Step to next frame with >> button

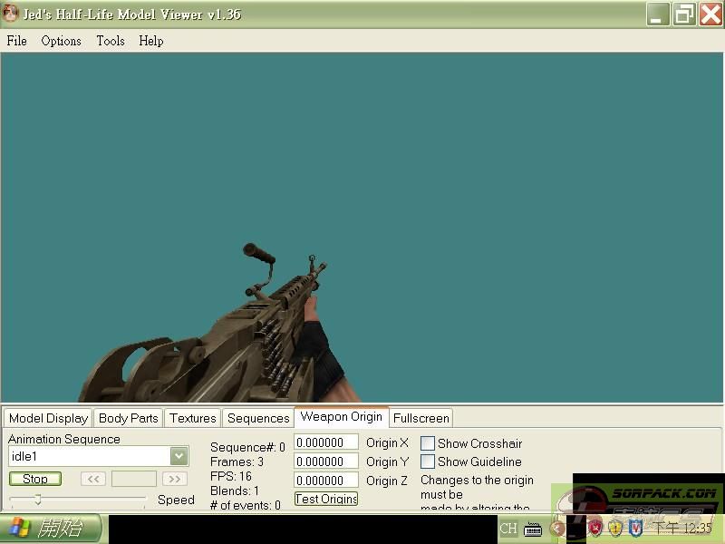point(174,479)
